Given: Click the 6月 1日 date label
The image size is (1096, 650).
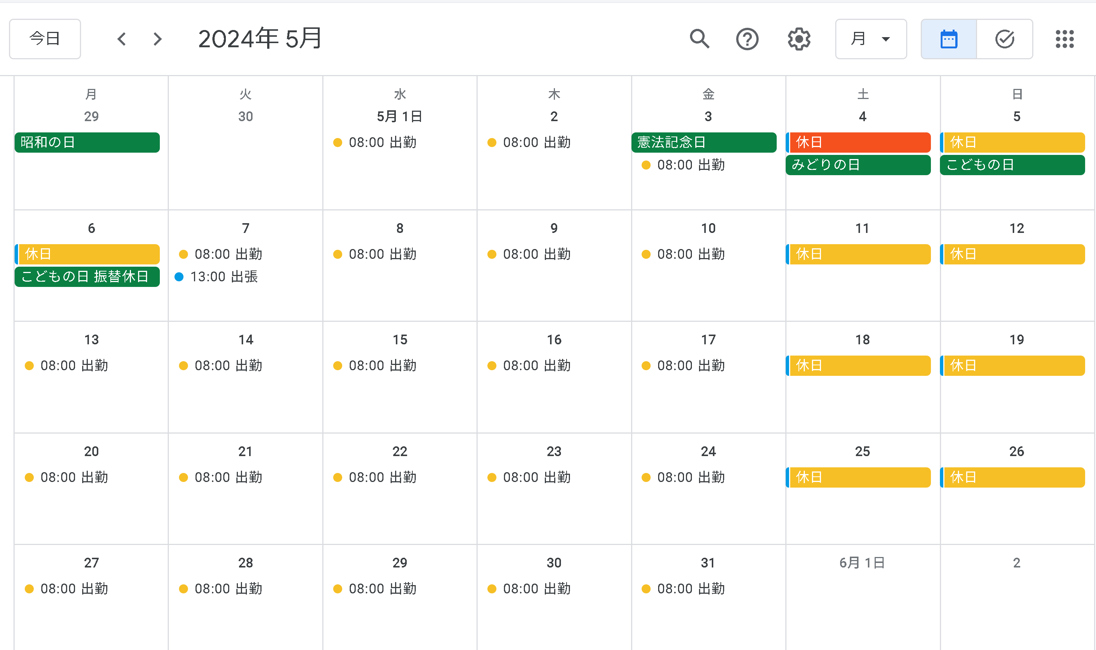Looking at the screenshot, I should tap(862, 563).
